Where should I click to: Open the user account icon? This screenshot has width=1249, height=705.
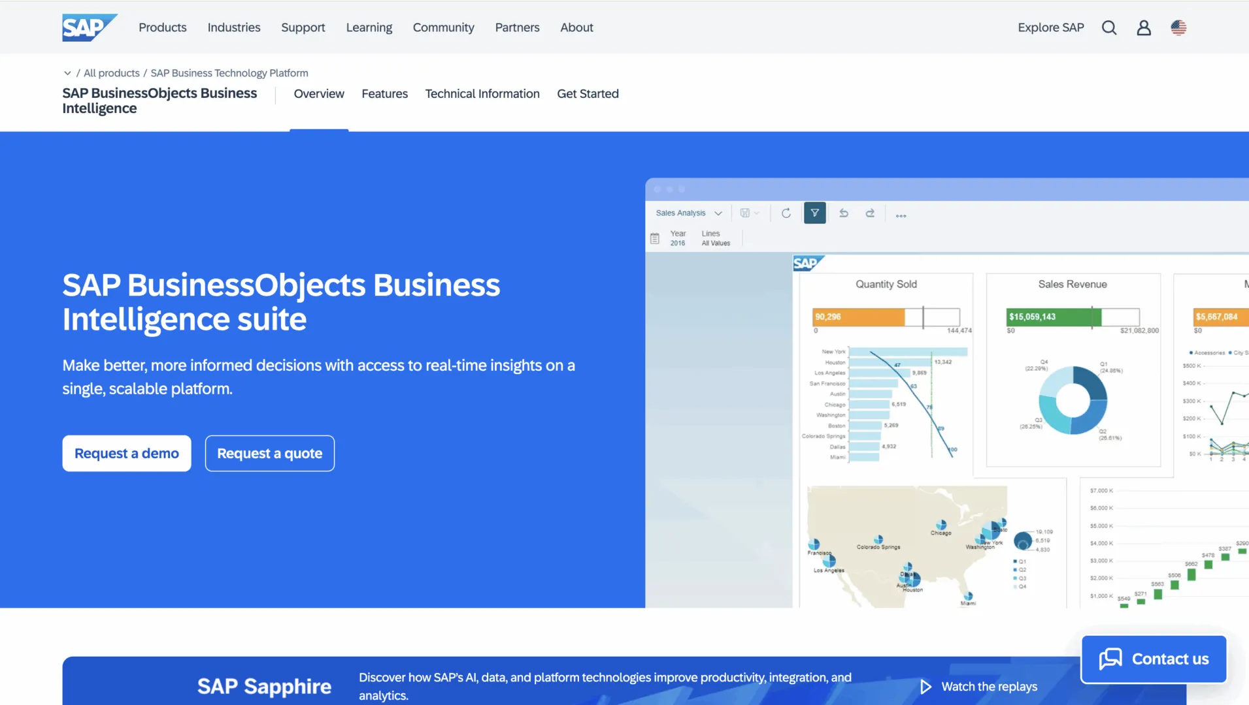[x=1144, y=27]
